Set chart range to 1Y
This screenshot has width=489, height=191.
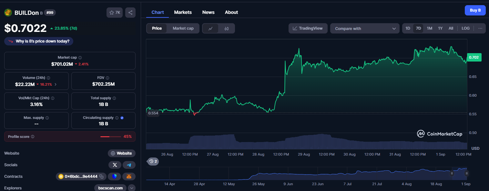pos(440,28)
